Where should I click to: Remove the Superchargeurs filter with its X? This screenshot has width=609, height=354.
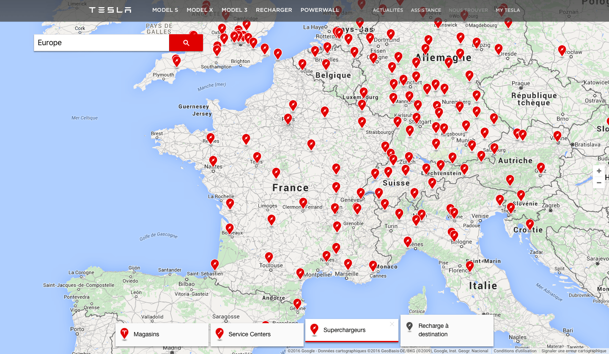point(392,324)
